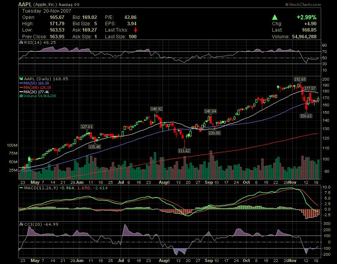The image size is (337, 264).
Task: Select the Prev Close value 163.95
Action: tap(57, 37)
